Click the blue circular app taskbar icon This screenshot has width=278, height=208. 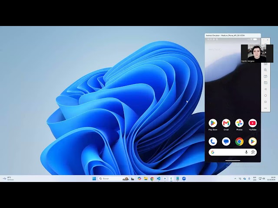point(184,179)
